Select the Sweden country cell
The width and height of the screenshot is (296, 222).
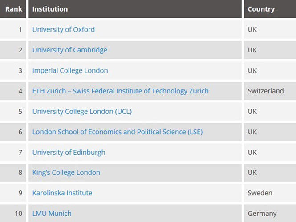pyautogui.click(x=260, y=193)
